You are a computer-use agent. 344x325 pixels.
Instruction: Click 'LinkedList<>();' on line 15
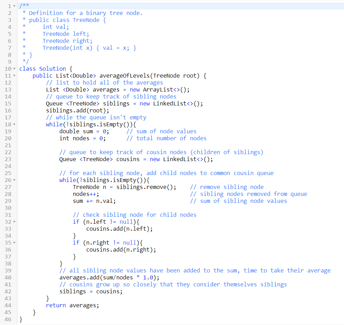(x=178, y=103)
